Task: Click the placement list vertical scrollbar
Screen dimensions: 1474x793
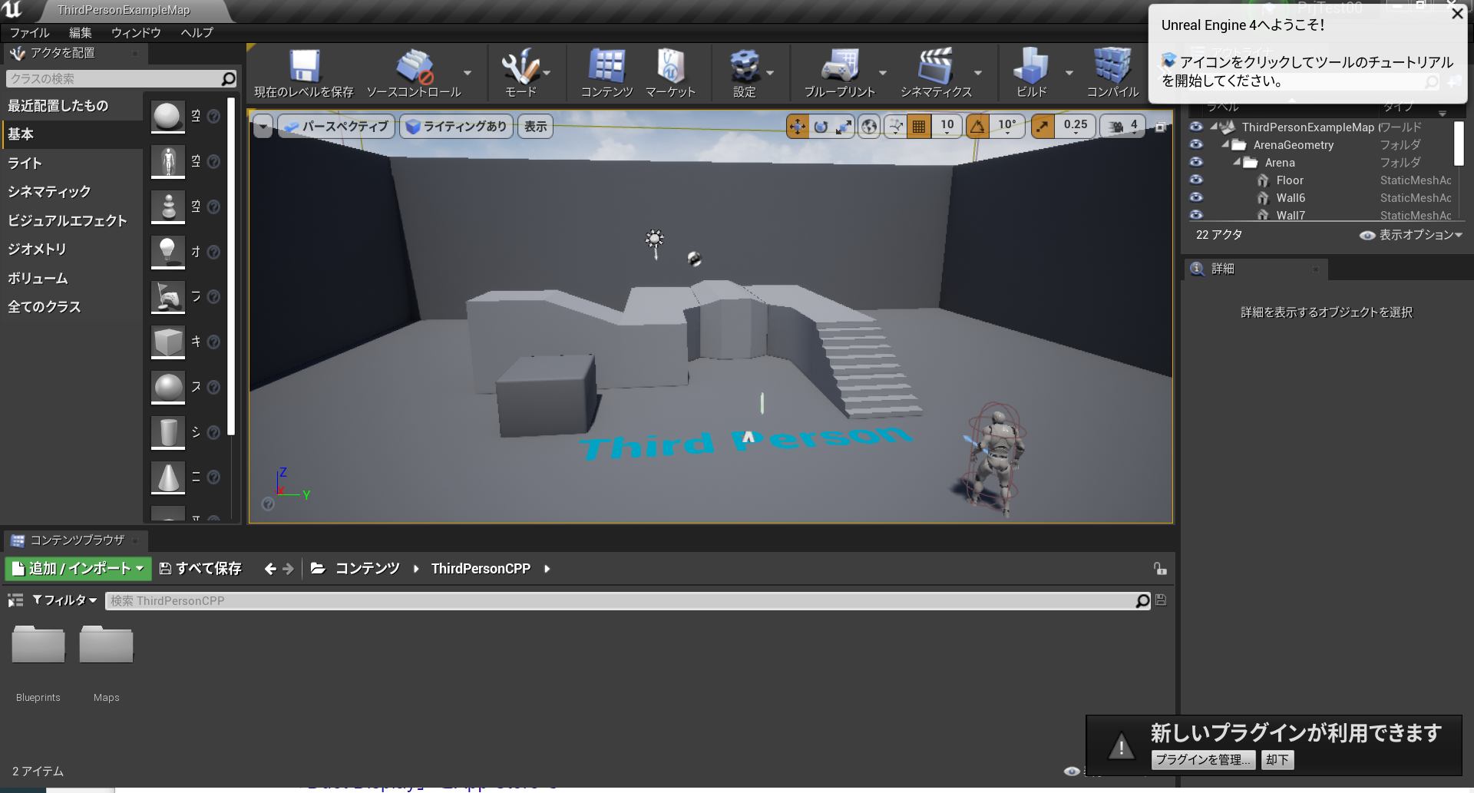Action: pos(231,266)
